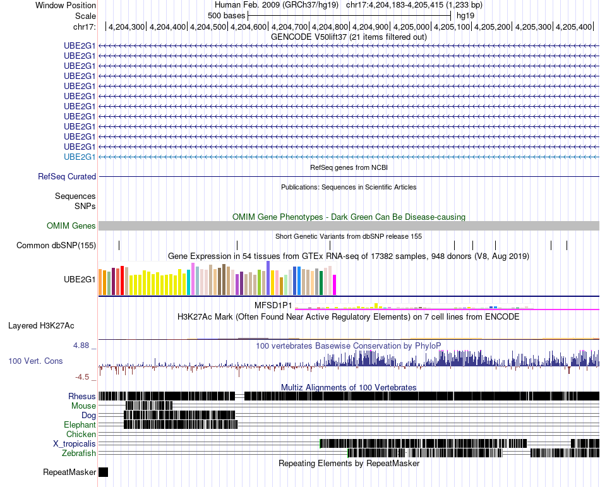Screen dimensions: 600x487
Task: Open Short Genetic Variants from dbSNP title
Action: point(349,236)
